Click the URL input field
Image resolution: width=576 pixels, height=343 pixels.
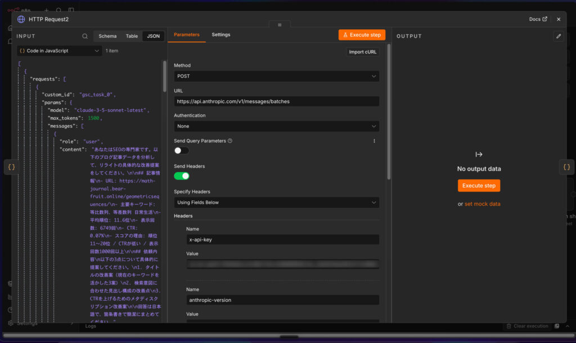pyautogui.click(x=276, y=101)
